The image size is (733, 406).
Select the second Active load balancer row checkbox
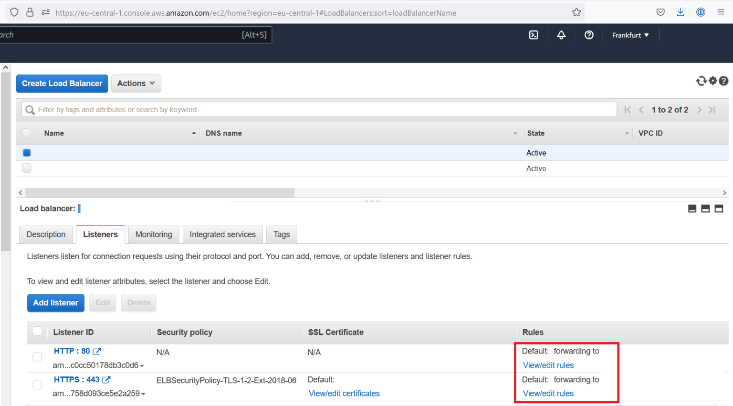tap(26, 168)
